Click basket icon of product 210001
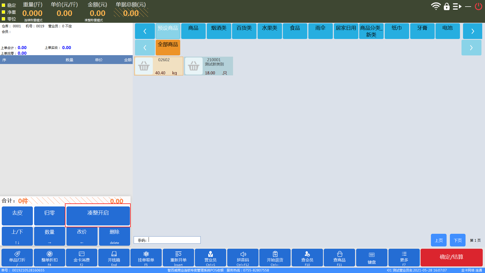 (x=194, y=66)
